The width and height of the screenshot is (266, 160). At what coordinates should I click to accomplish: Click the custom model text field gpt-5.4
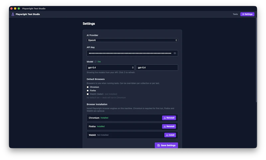pyautogui.click(x=157, y=68)
